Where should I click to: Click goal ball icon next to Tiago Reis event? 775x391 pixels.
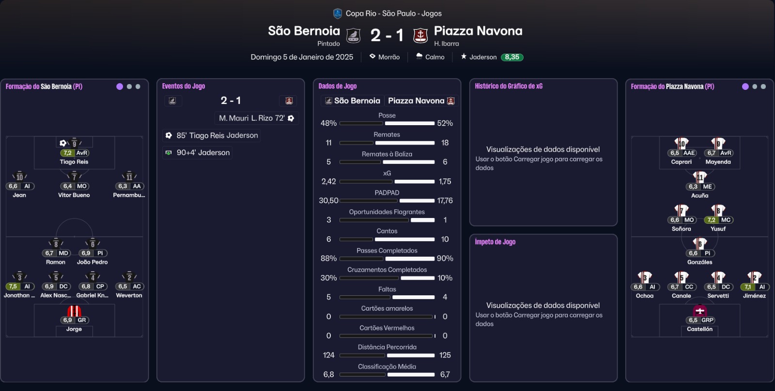pos(169,136)
